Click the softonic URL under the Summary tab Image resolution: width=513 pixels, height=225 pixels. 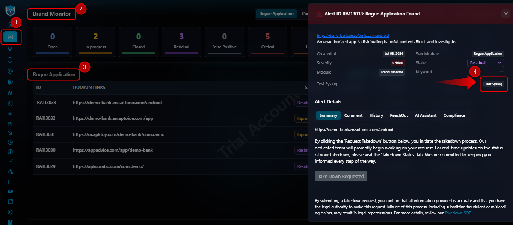(354, 130)
